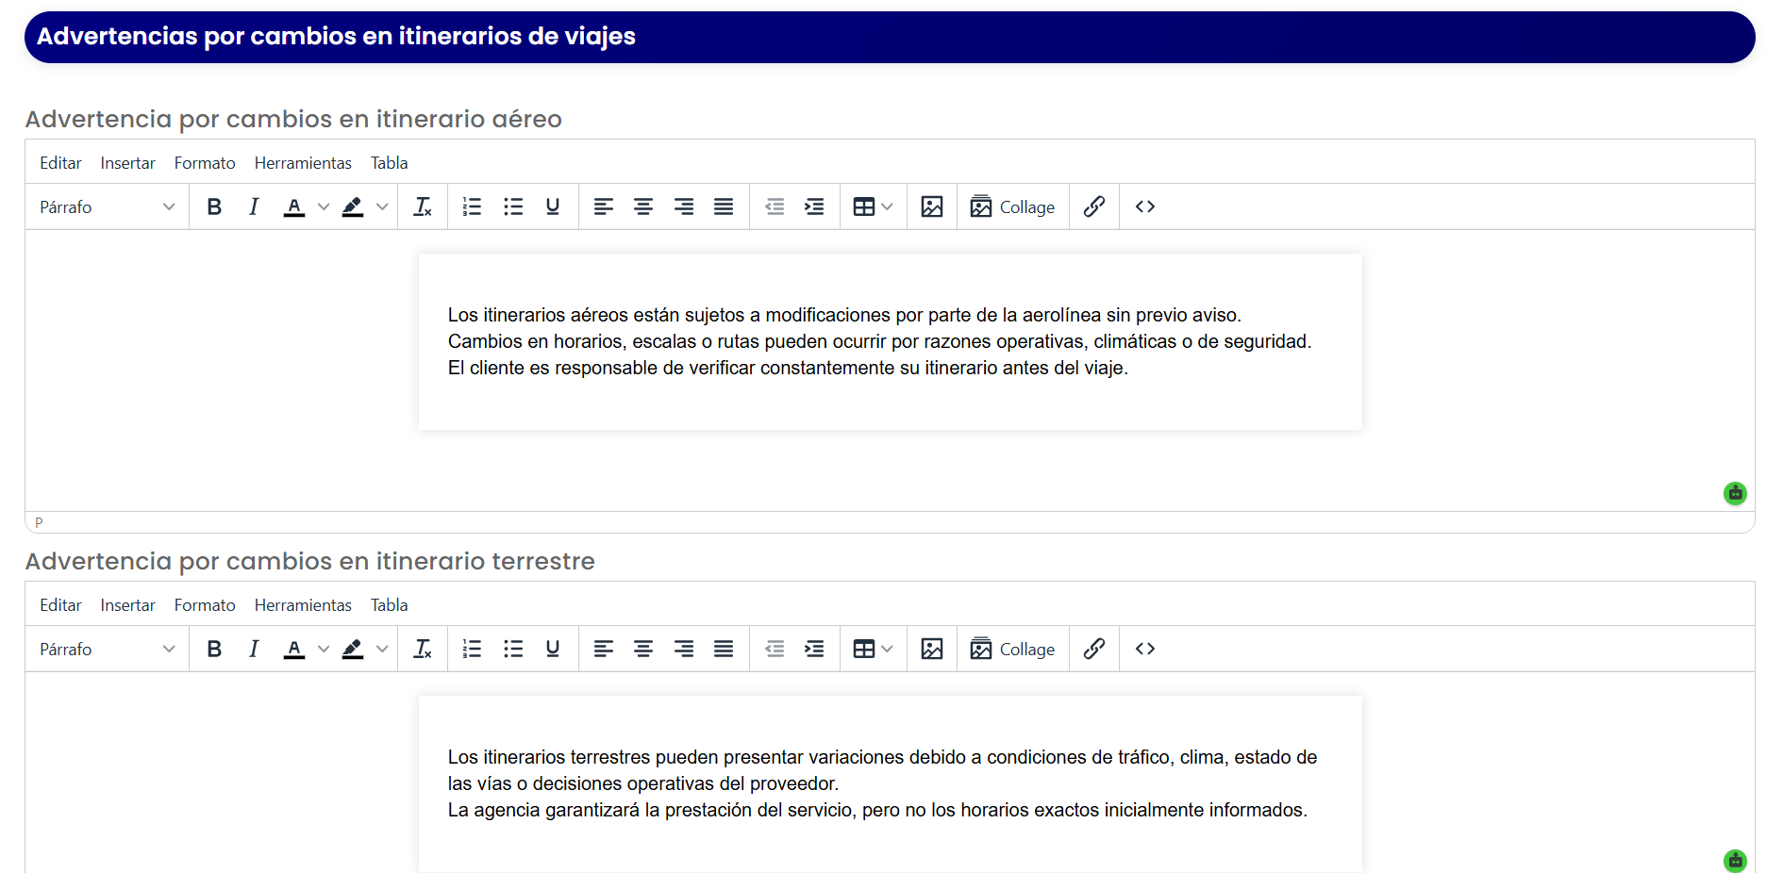Image resolution: width=1783 pixels, height=873 pixels.
Task: Click Collage button in aéreo editor
Action: (1013, 206)
